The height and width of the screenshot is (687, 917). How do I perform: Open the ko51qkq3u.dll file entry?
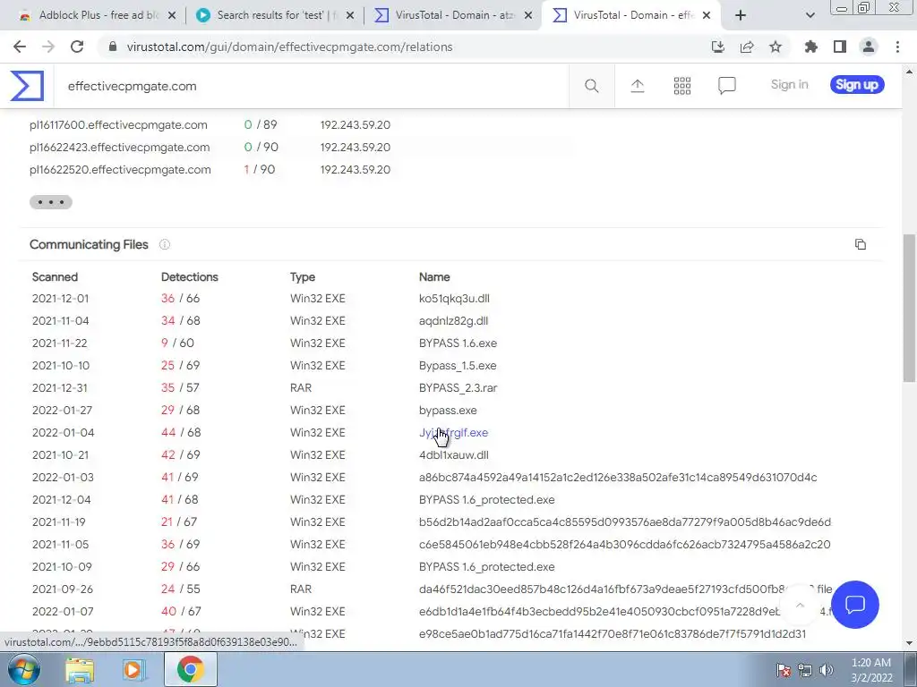coord(454,299)
